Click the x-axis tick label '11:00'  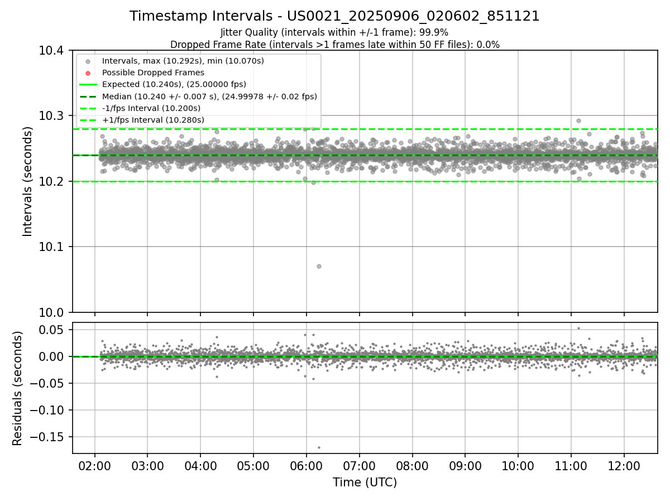coord(571,466)
